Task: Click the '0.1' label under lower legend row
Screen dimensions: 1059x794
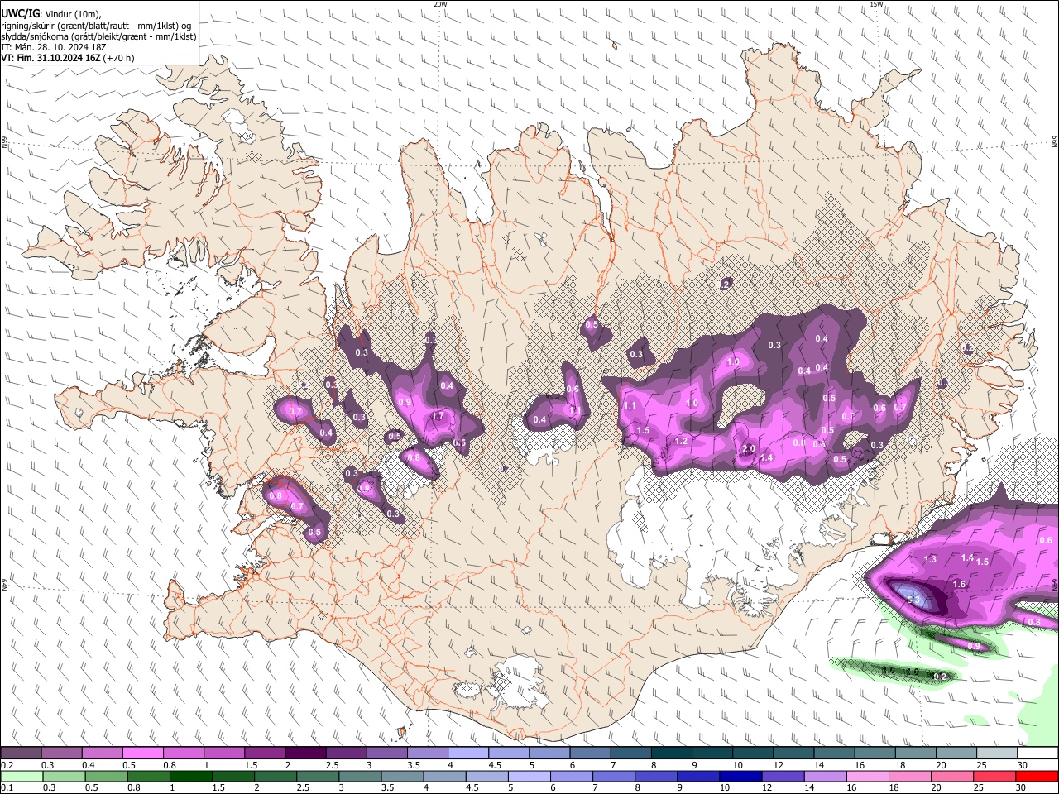Action: point(5,787)
